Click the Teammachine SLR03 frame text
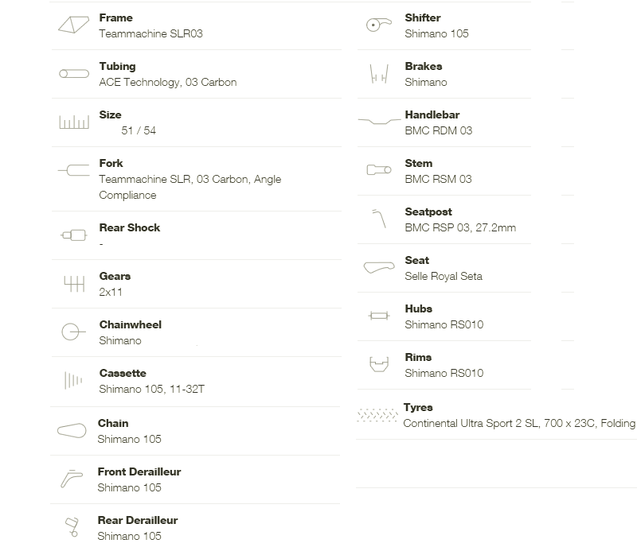Viewport: 637px width, 551px height. (150, 33)
